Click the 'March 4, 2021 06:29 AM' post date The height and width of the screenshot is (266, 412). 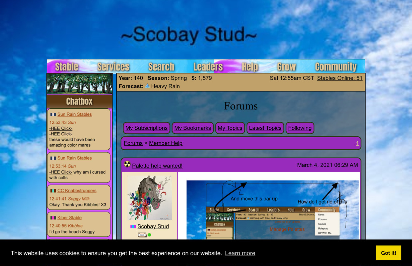(328, 165)
